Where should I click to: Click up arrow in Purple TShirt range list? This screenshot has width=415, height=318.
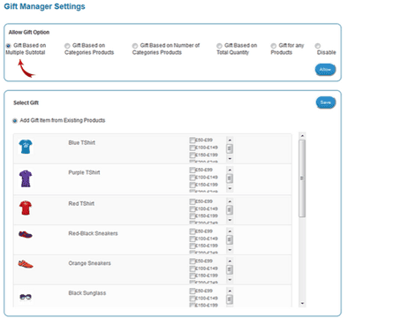[x=230, y=170]
